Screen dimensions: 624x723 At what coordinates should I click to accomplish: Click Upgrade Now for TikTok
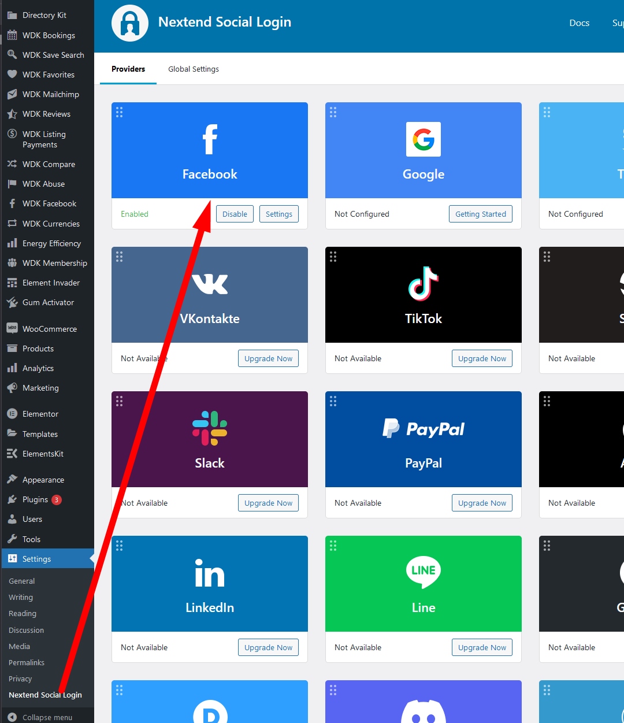[x=482, y=358]
